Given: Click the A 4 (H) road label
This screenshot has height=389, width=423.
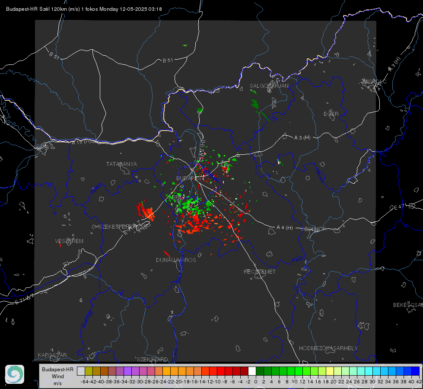Looking at the screenshot, I should point(285,228).
